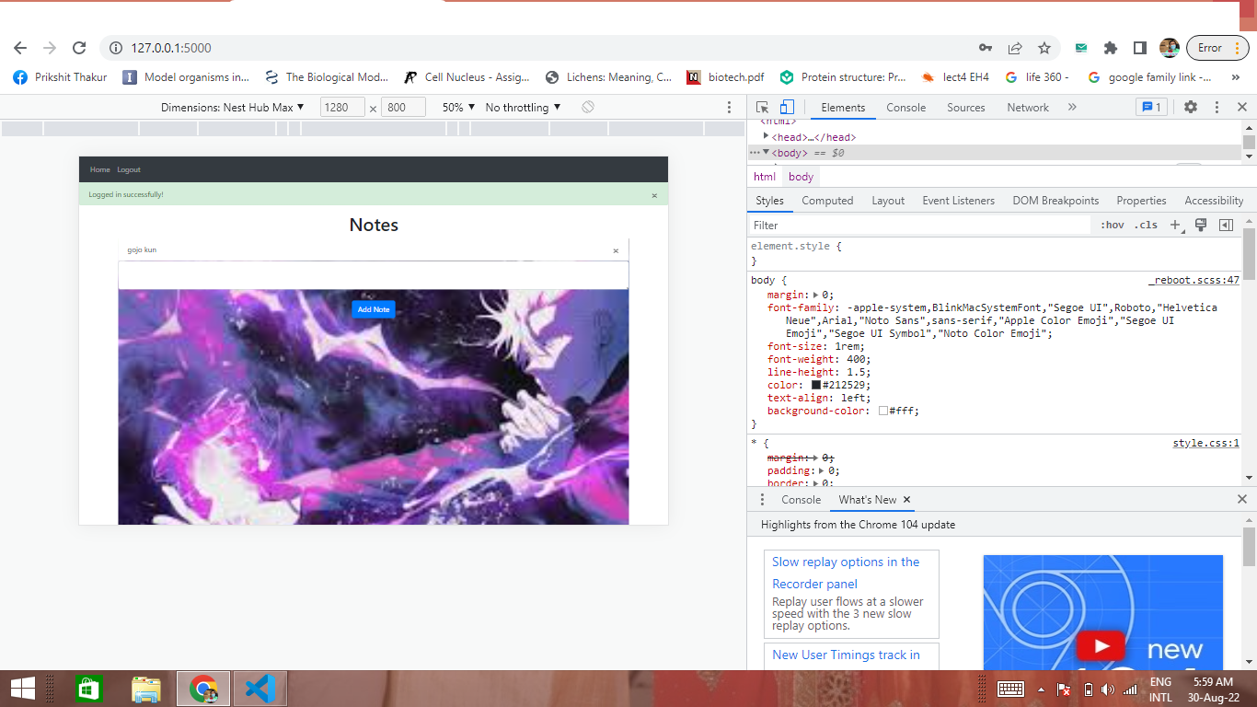Click the new style rule plus icon
The width and height of the screenshot is (1257, 707).
pyautogui.click(x=1175, y=225)
